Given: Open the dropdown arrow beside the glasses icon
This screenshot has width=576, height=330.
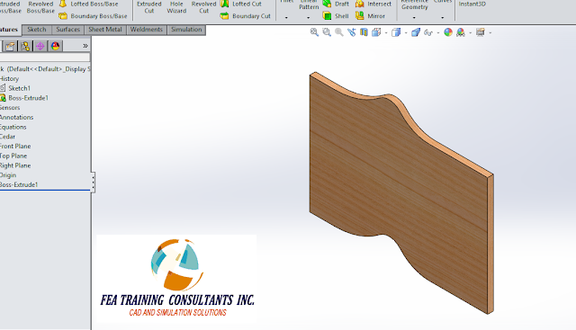Looking at the screenshot, I should [x=438, y=32].
